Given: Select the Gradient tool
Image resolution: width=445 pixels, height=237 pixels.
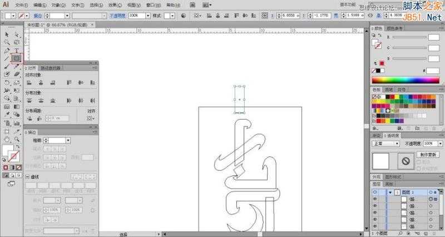Looking at the screenshot, I should tap(17, 107).
